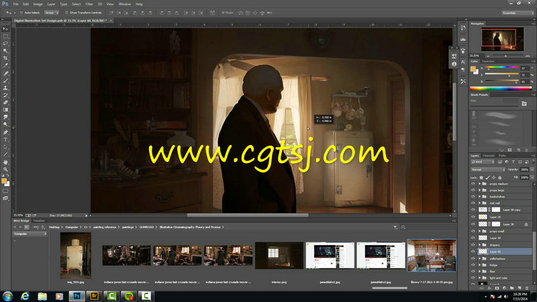This screenshot has height=302, width=537.
Task: Filter layers by type layers (T) icon
Action: pyautogui.click(x=513, y=162)
